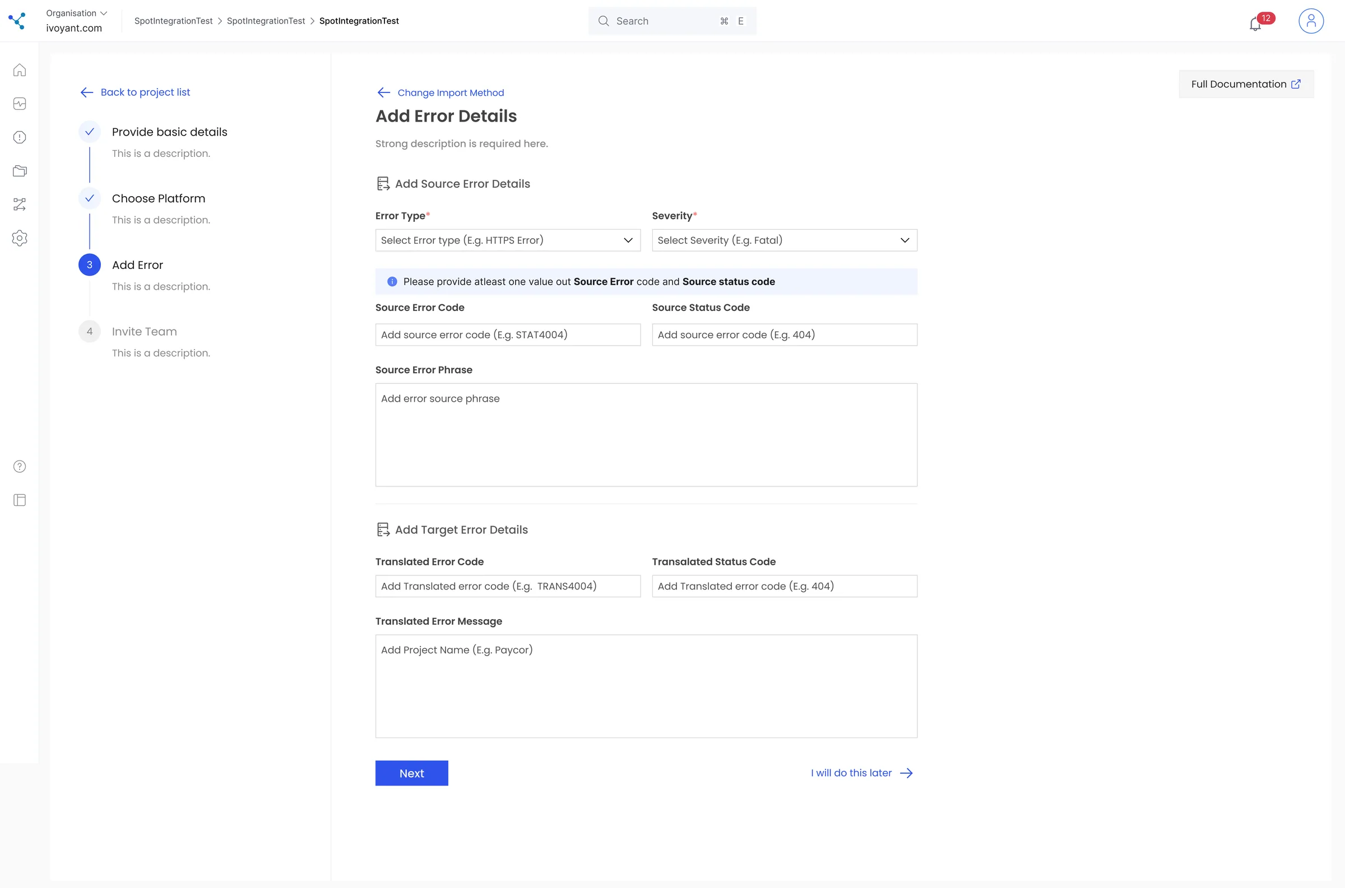
Task: Open the notifications bell
Action: pyautogui.click(x=1255, y=24)
